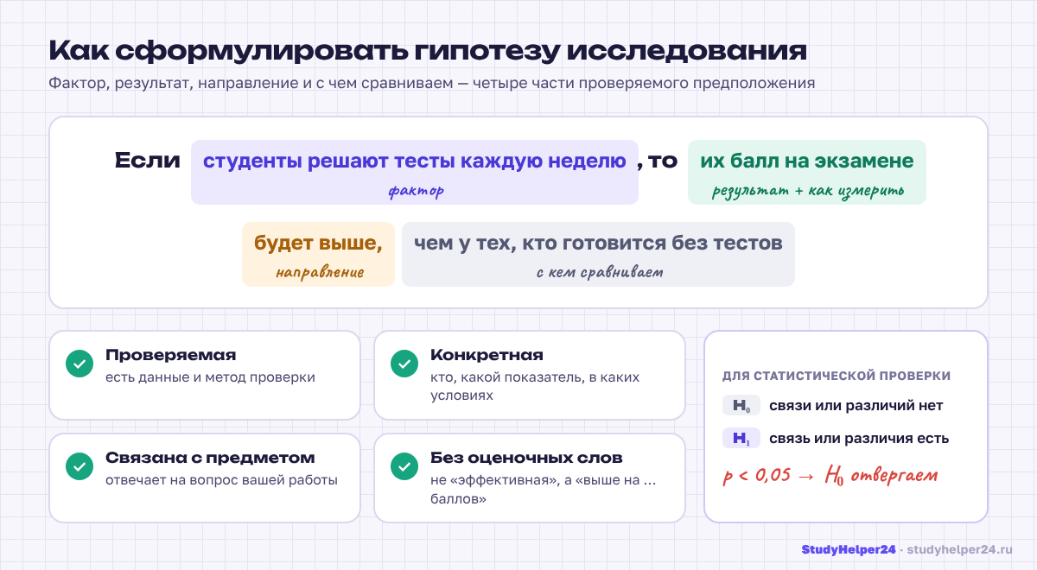Screen dimensions: 1037x570
Task: Click the label «ДЛЯ СТАТИСТИЧЕСКОЙ ПРОВЕРКИ»
Action: (x=837, y=377)
